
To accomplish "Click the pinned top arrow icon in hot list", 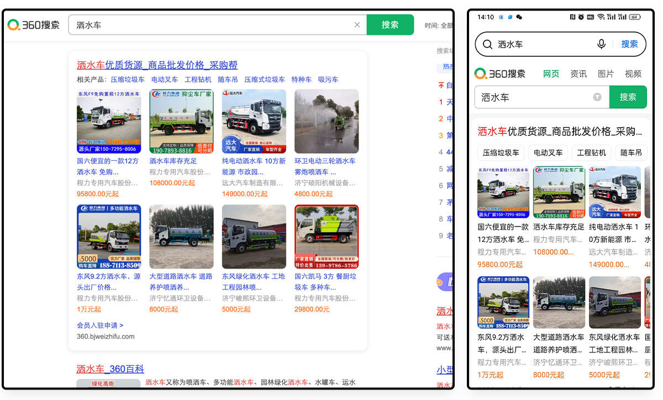I will [441, 86].
